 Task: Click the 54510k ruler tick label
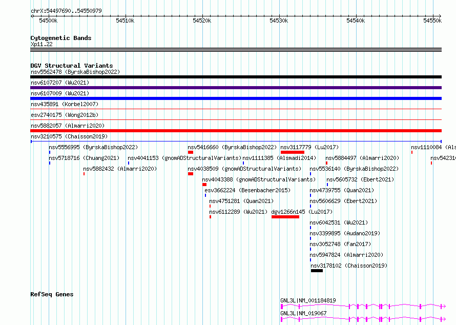[x=125, y=21]
